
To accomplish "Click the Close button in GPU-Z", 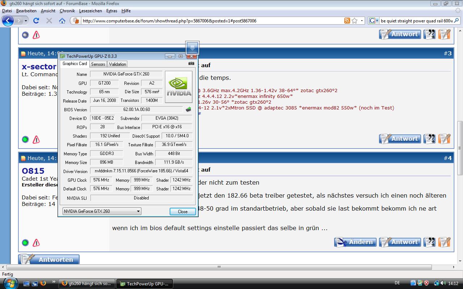I will coord(183,212).
